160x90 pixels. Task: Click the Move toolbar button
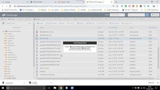(x=28, y=19)
